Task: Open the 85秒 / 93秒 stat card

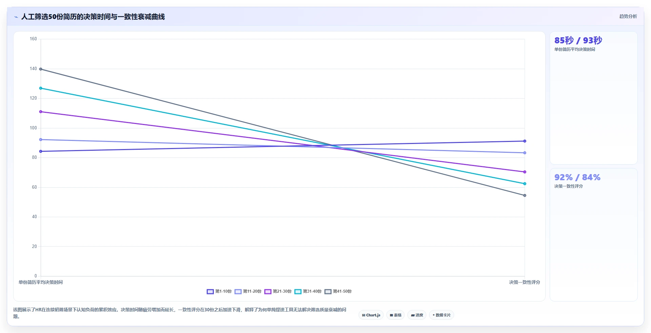Action: pos(593,98)
